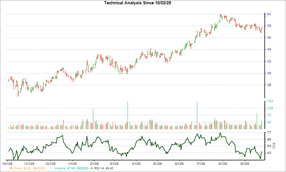Click the 32 price axis label
Screen dimensions: 286x172
[x=269, y=61]
